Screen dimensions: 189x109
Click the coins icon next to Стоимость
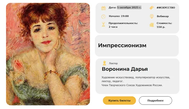pos(151,25)
